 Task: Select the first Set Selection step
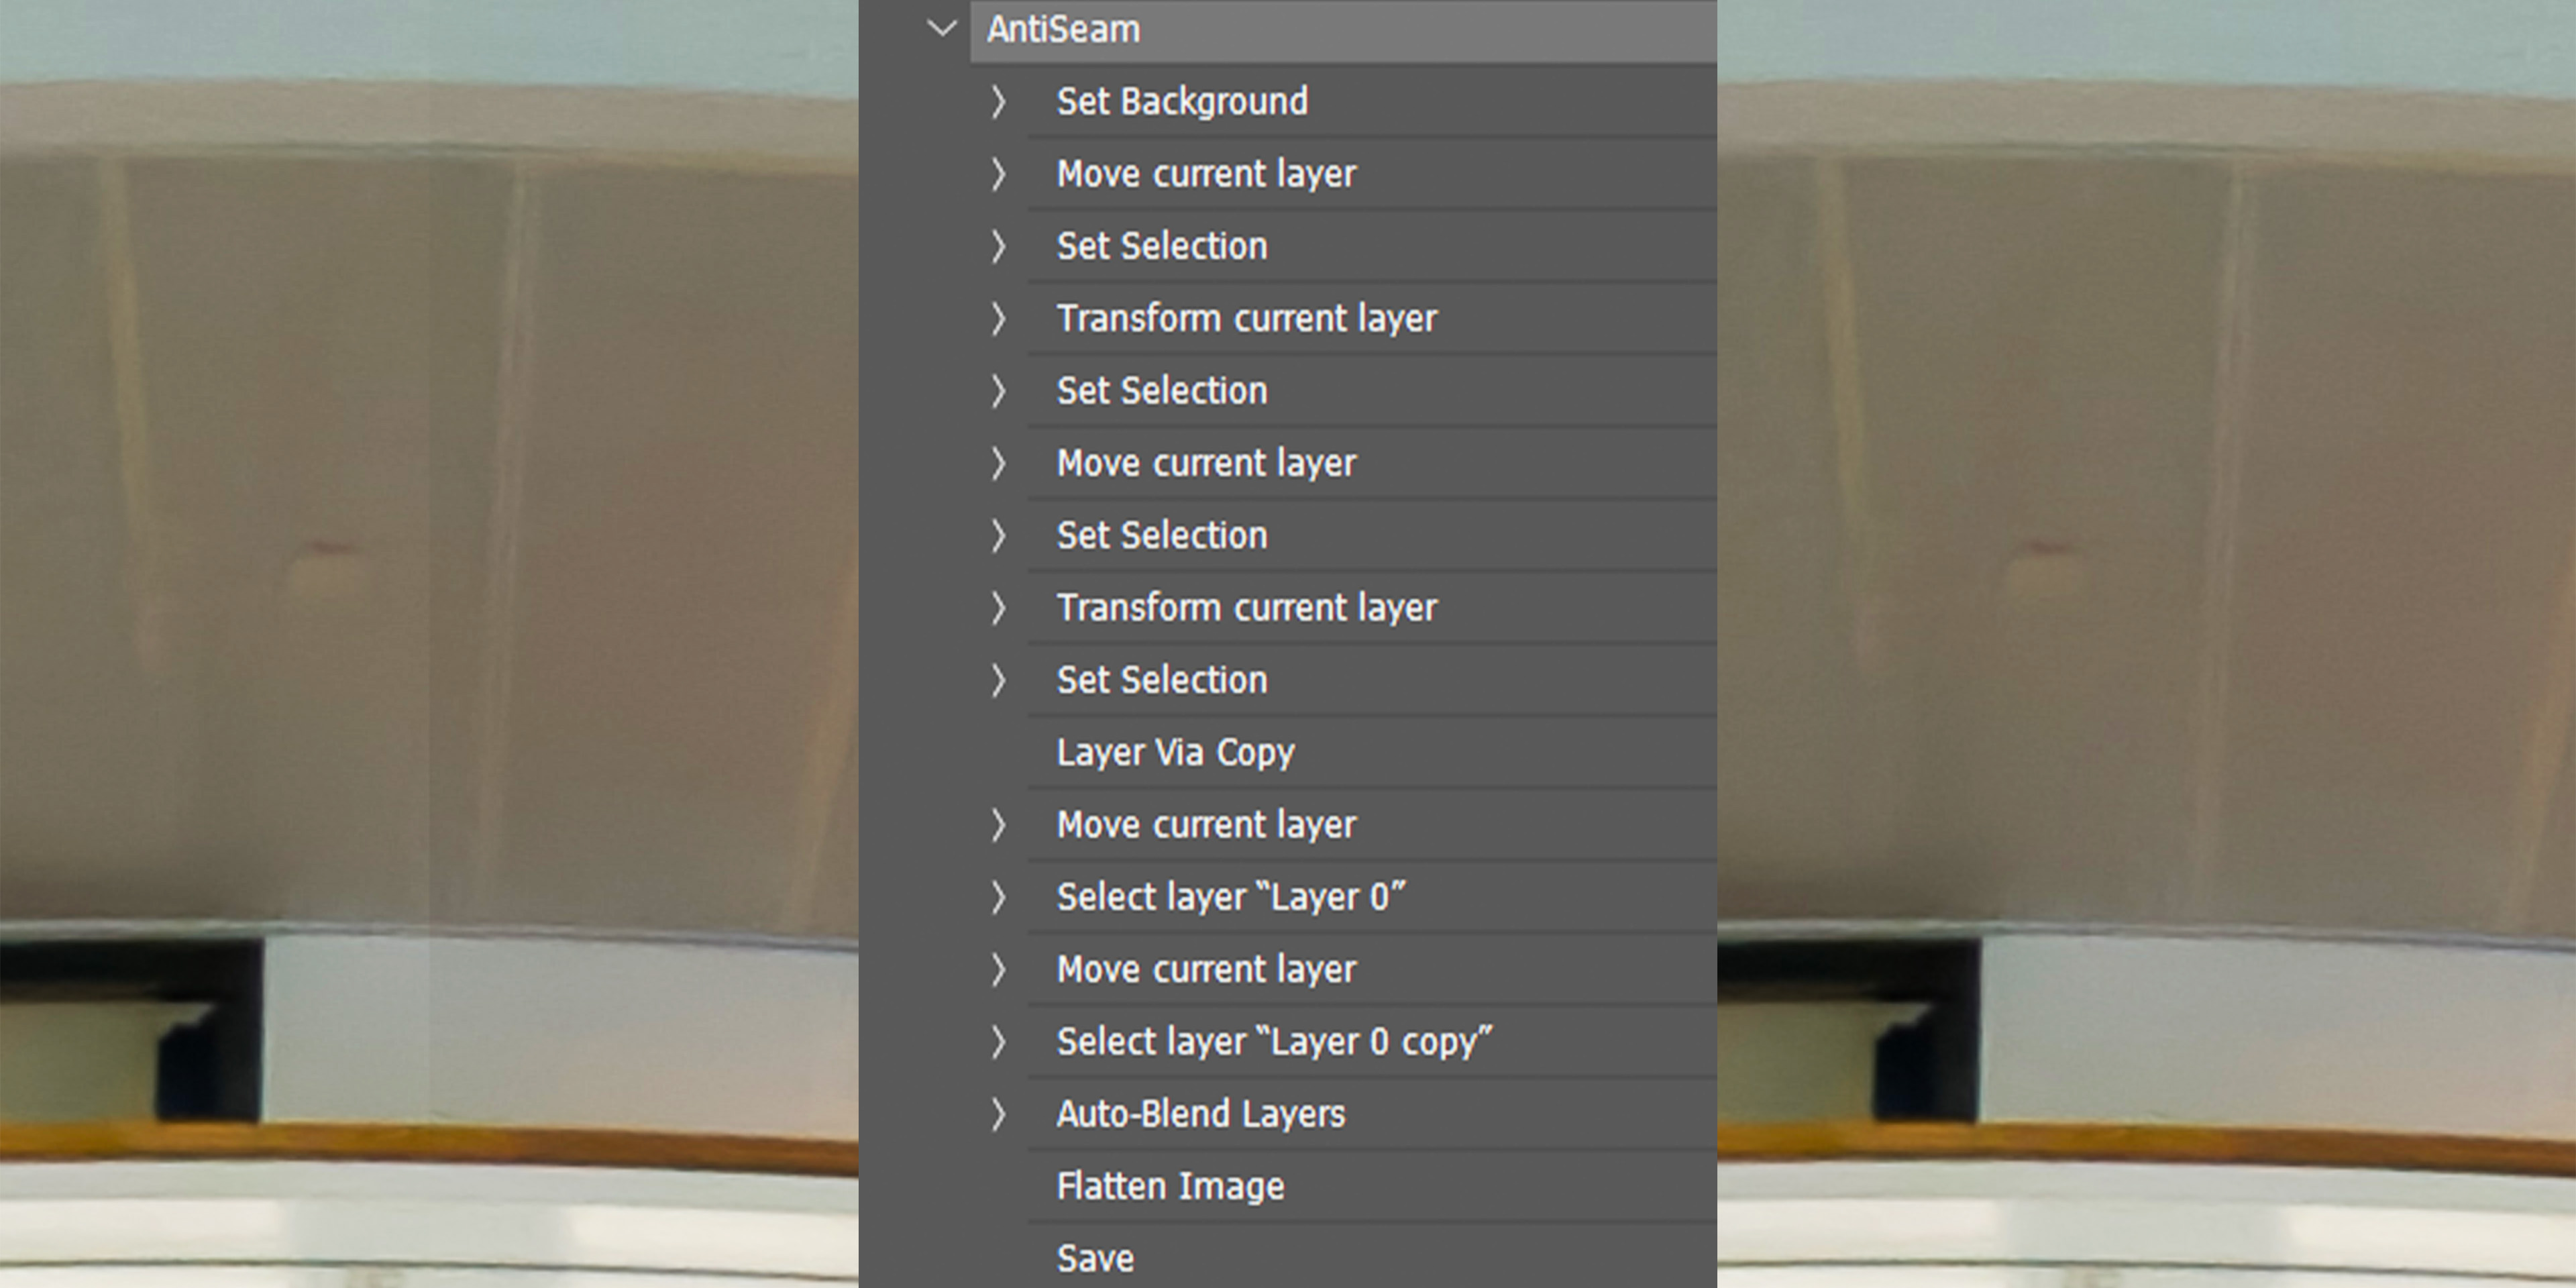point(1162,246)
